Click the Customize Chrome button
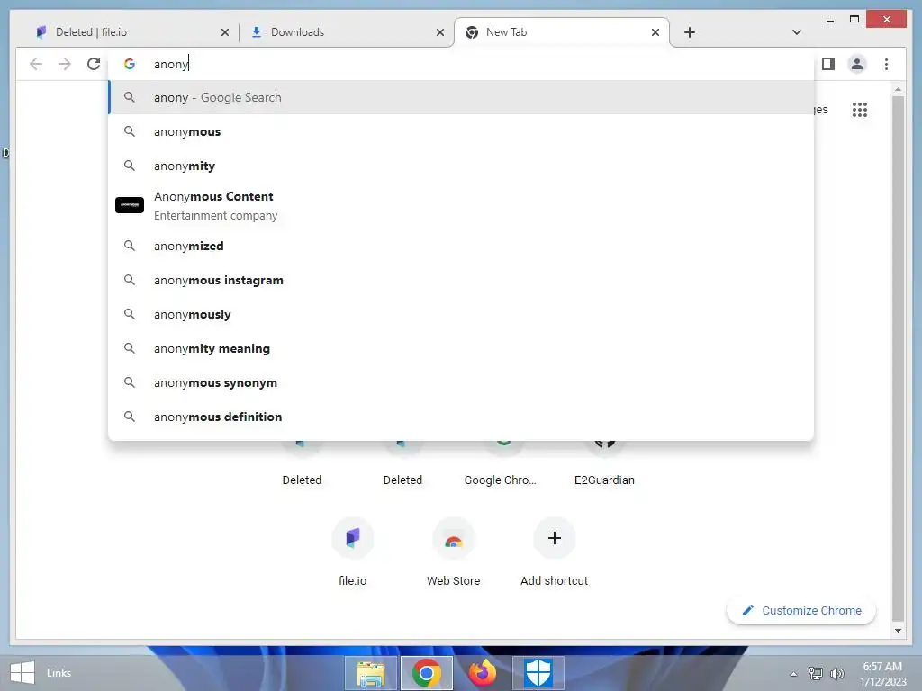Screen dimensions: 922x691 point(801,611)
